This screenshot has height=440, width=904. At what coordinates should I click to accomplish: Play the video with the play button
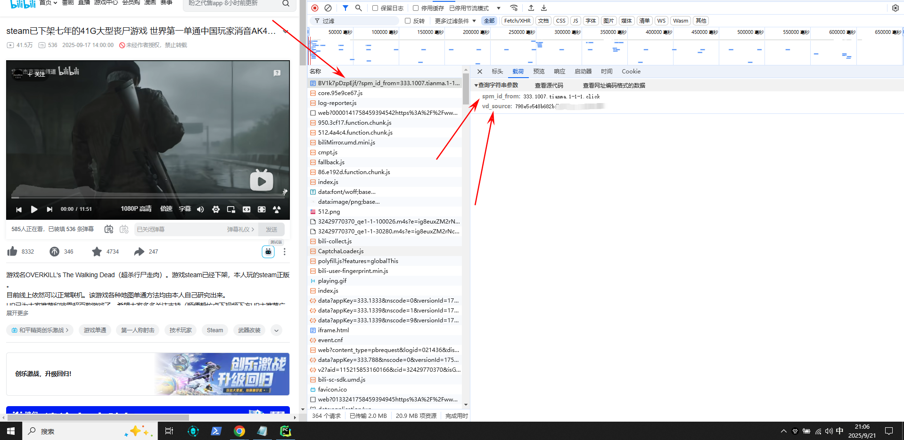pyautogui.click(x=34, y=209)
